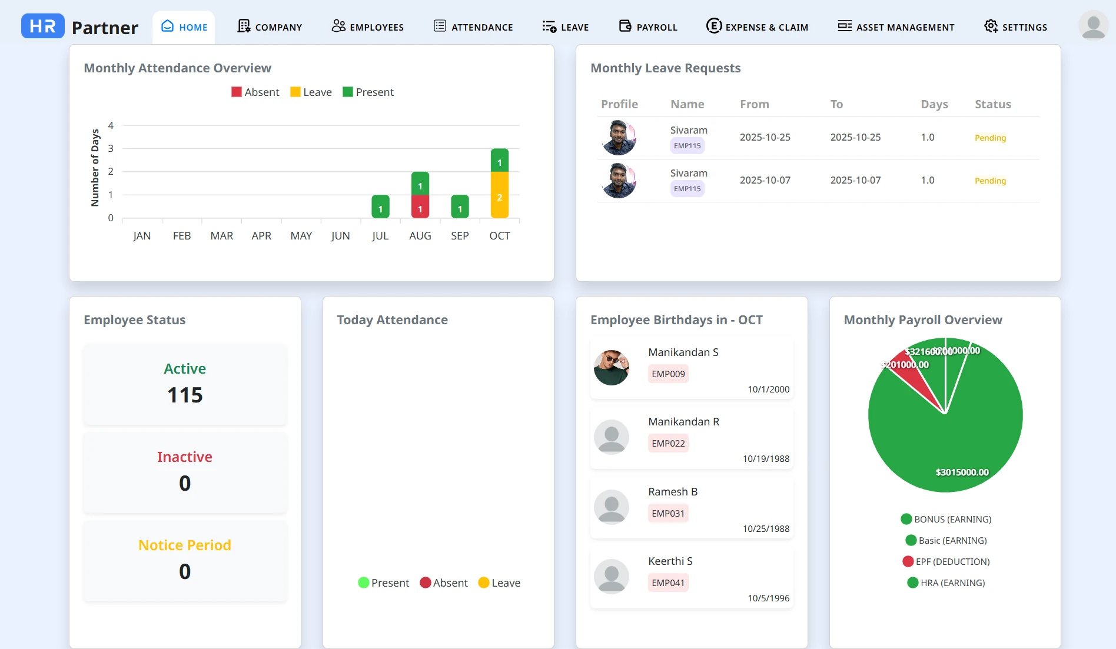Toggle EPF (DEDUCTION) in payroll legend

pyautogui.click(x=946, y=561)
